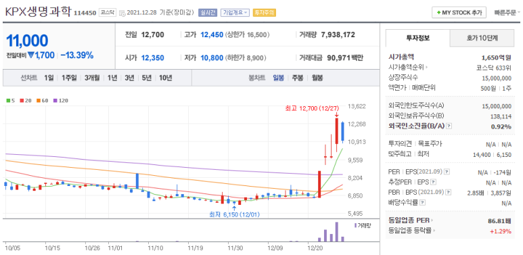Click the +1.29% sector change value
This screenshot has width=523, height=255.
pyautogui.click(x=501, y=231)
